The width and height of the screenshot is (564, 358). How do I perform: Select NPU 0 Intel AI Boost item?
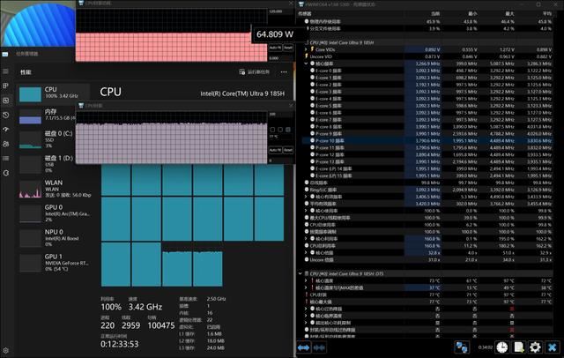pos(54,238)
